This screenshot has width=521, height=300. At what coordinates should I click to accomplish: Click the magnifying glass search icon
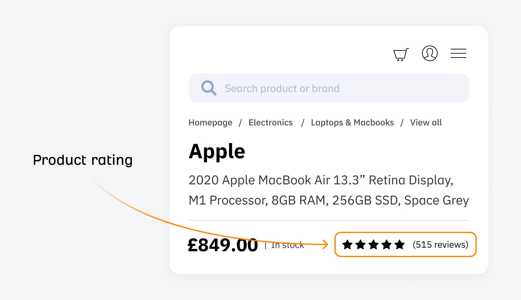coord(209,88)
